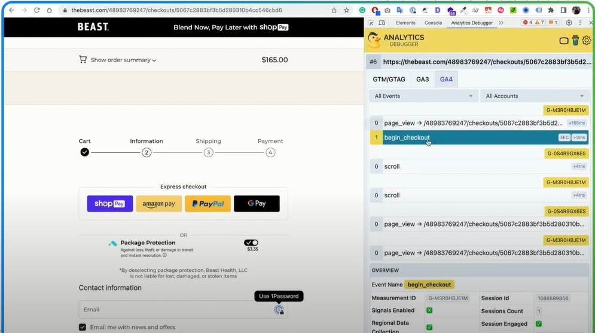The width and height of the screenshot is (595, 333).
Task: Select the GA4 tab
Action: point(446,80)
